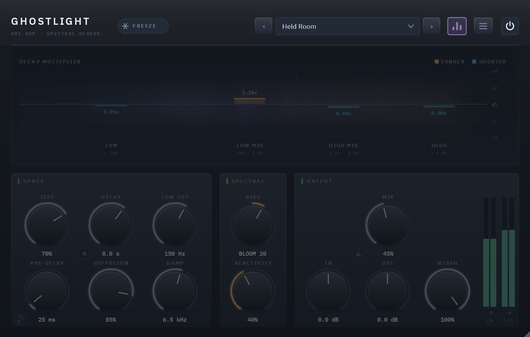The height and width of the screenshot is (337, 530).
Task: Toggle the FREEZE snowflake button
Action: 143,26
